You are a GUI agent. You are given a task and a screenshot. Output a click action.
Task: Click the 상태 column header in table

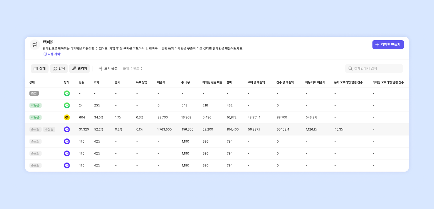pos(32,82)
